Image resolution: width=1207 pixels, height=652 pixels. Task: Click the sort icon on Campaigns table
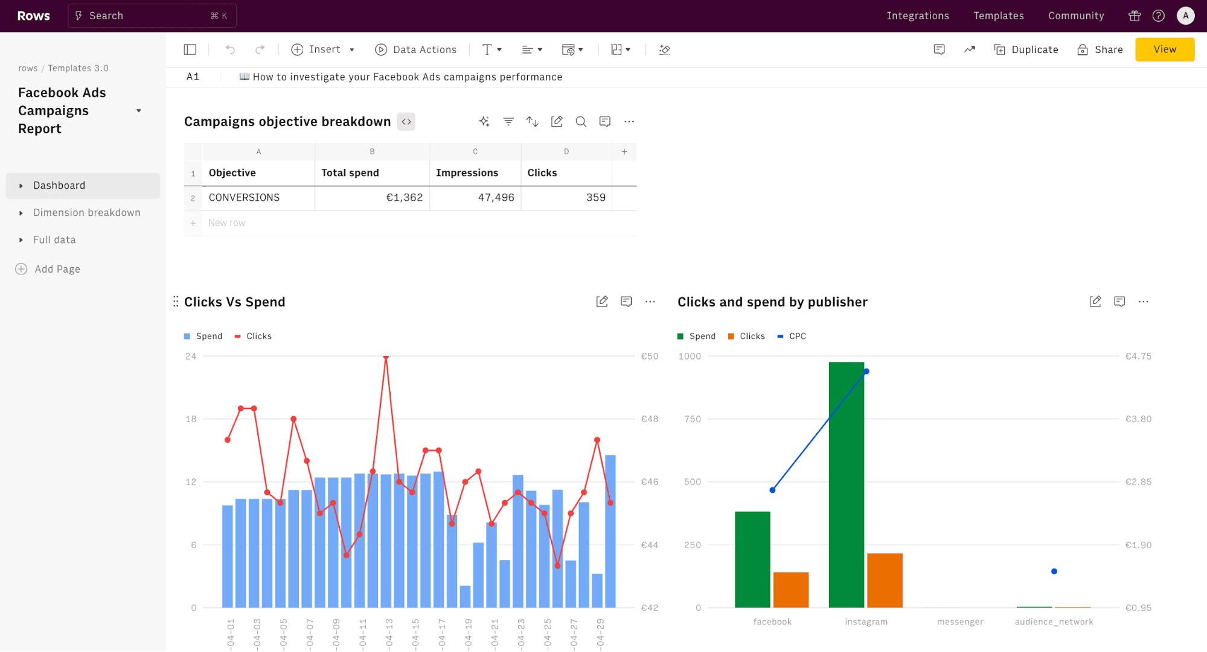point(532,121)
